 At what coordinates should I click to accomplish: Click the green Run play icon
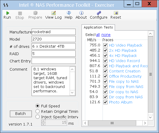[8, 13]
